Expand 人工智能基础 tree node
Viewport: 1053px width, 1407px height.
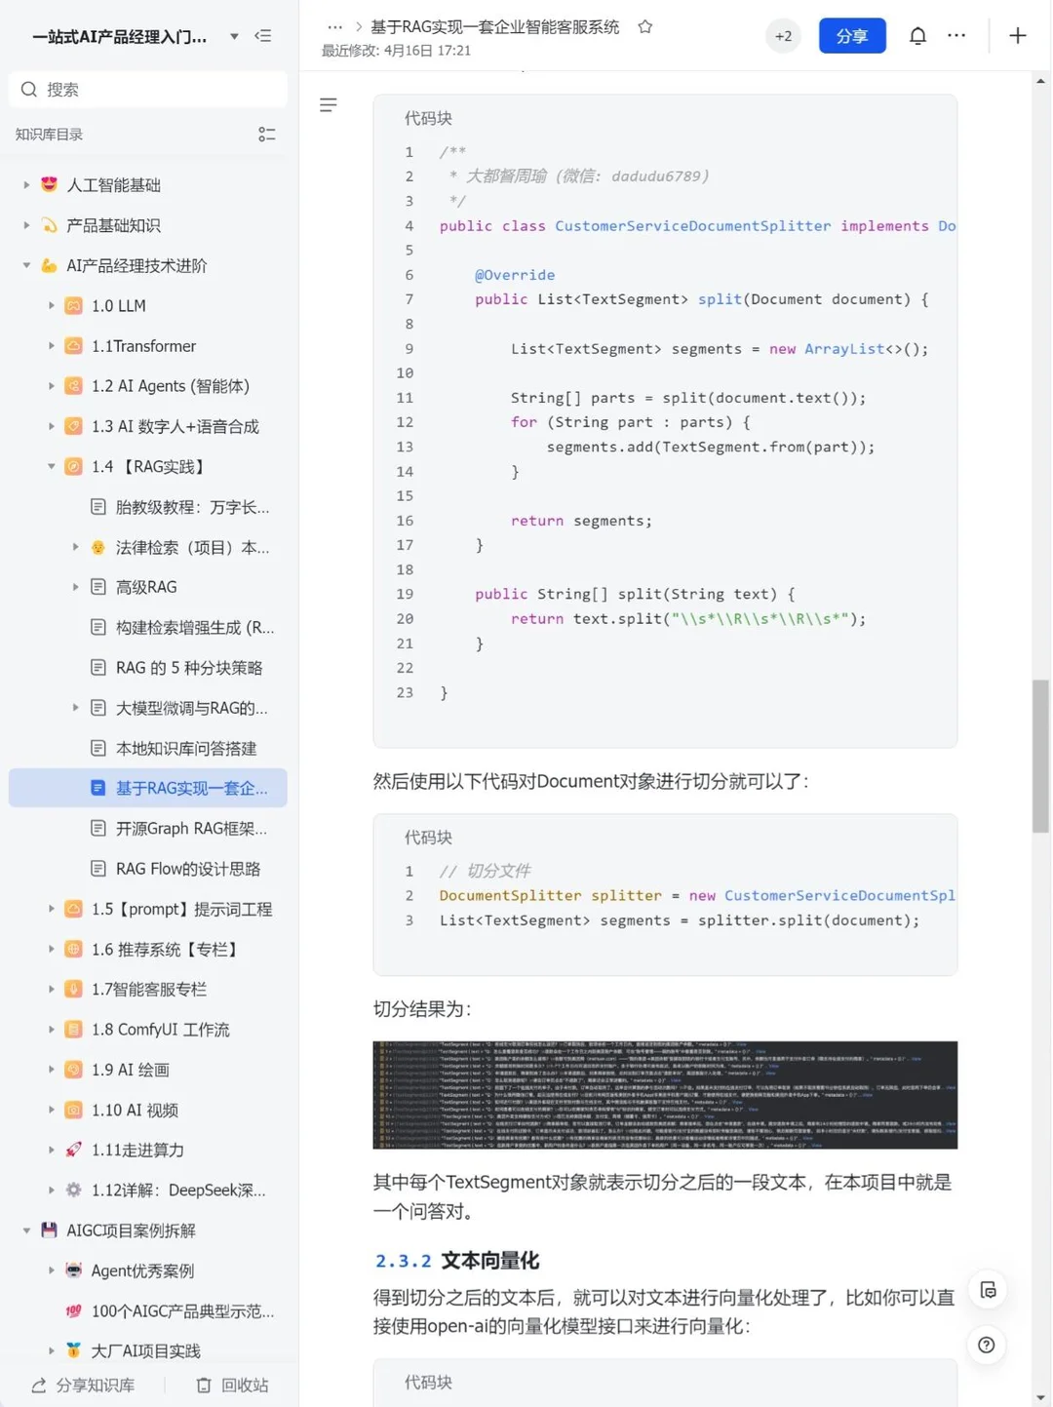coord(26,184)
